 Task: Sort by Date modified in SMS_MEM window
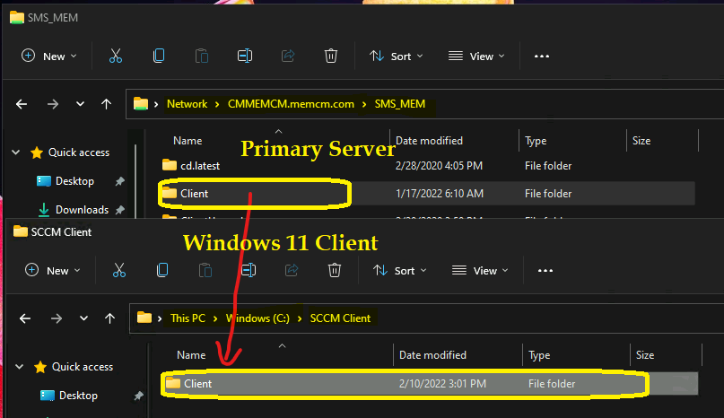click(x=429, y=141)
